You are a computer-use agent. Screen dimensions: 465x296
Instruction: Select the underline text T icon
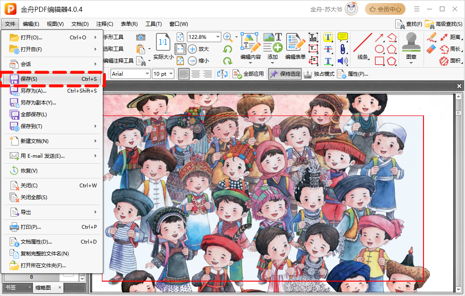point(328,61)
